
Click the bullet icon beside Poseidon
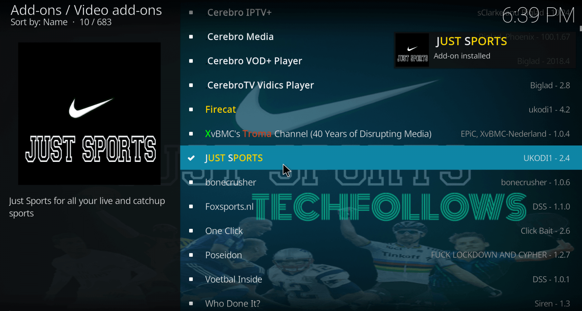tap(191, 255)
